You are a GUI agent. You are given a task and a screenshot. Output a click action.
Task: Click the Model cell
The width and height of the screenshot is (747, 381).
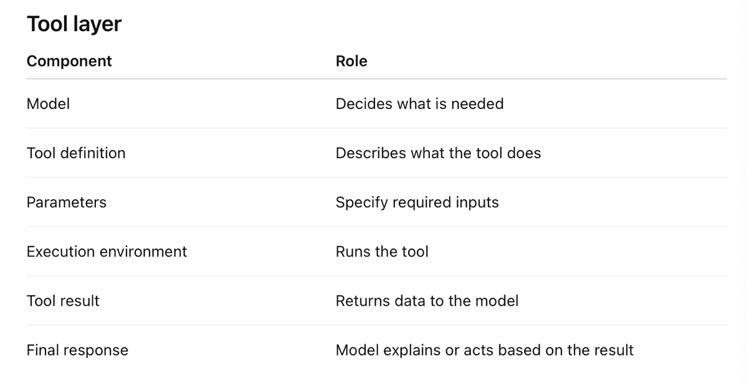(x=48, y=104)
